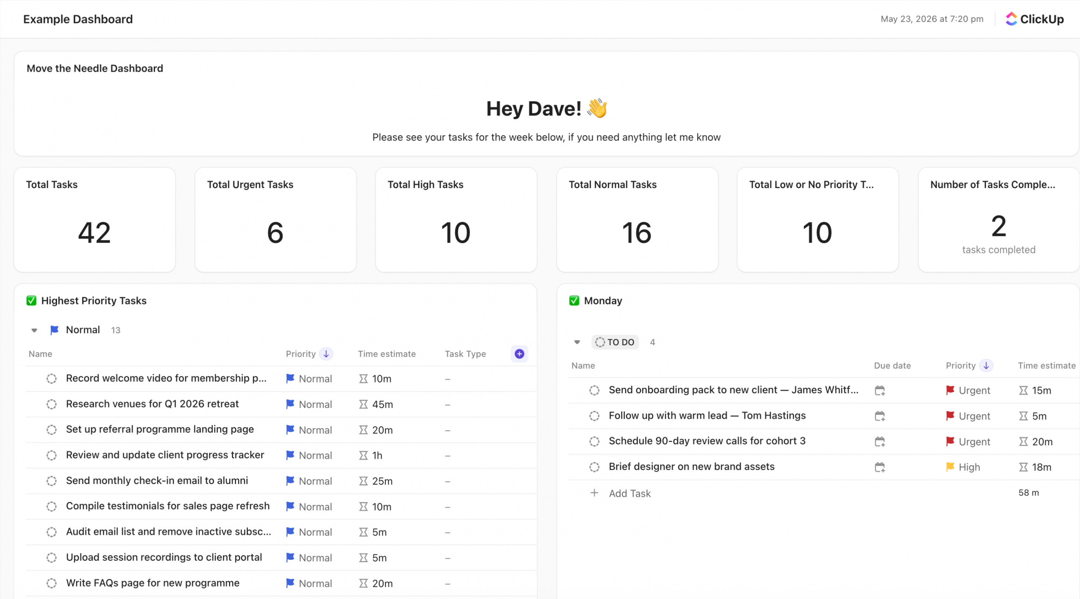Screen dimensions: 1080x599
Task: Toggle status of Send monthly check-in email task
Action: point(51,481)
